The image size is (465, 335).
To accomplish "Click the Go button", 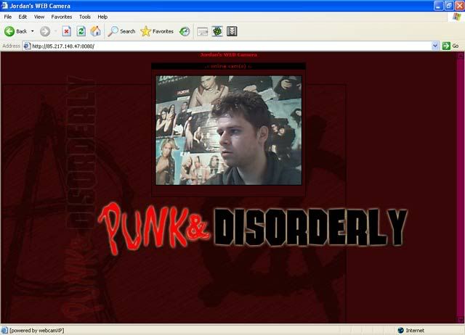I will (x=450, y=46).
